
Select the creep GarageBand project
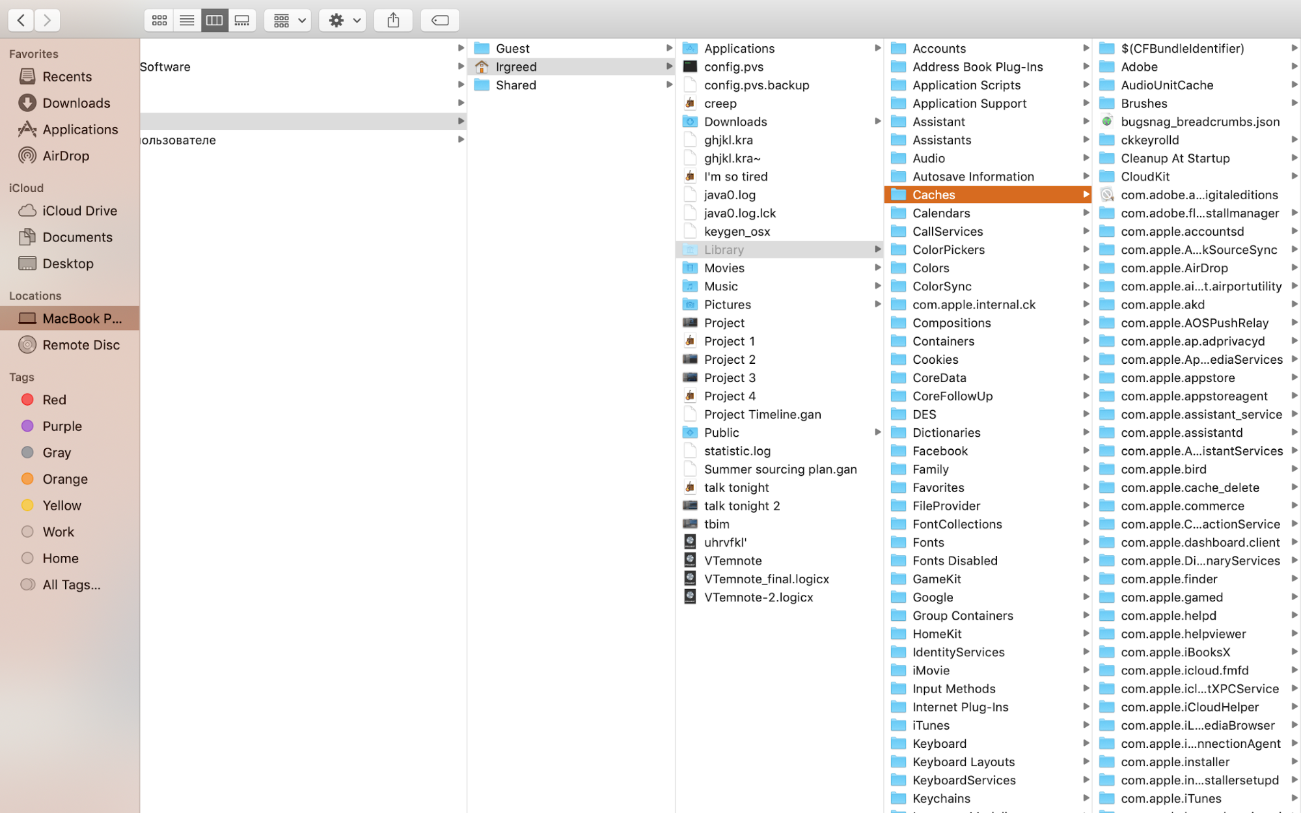tap(780, 103)
